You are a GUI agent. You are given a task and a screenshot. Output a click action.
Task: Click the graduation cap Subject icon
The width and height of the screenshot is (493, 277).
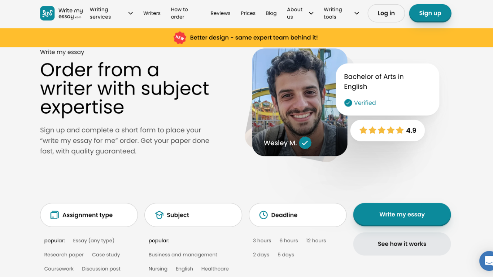pyautogui.click(x=159, y=215)
